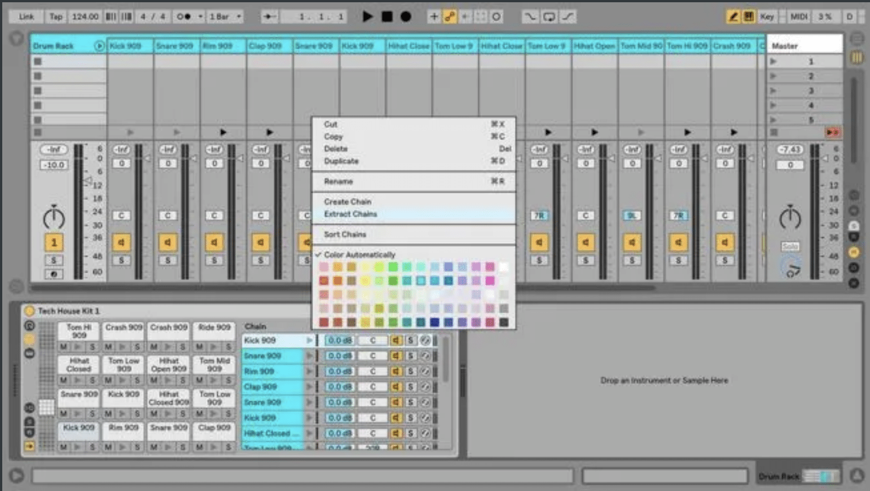Click the Punch-In switch icon

coord(530,16)
